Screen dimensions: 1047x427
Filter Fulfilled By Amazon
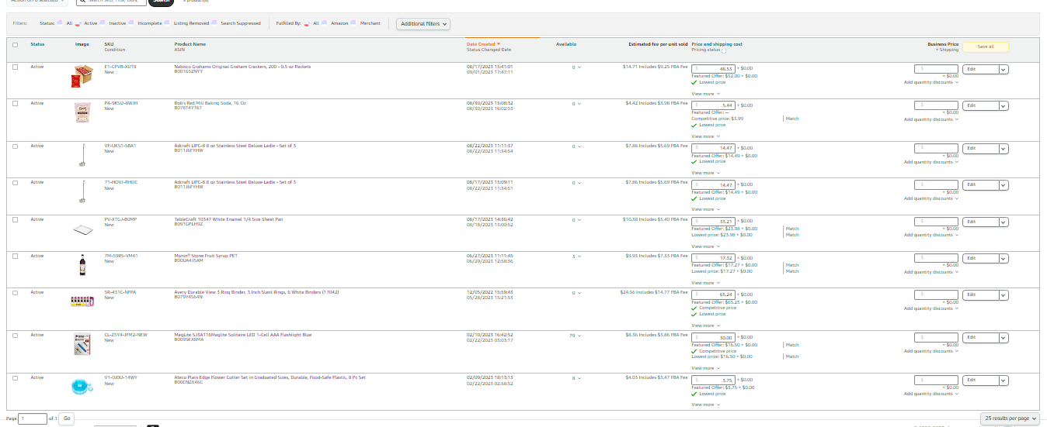(x=325, y=23)
